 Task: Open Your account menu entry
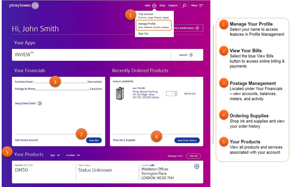click(145, 14)
